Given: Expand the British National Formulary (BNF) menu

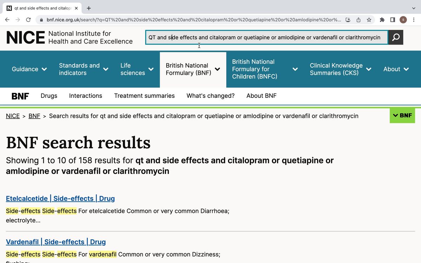Looking at the screenshot, I should coord(193,69).
